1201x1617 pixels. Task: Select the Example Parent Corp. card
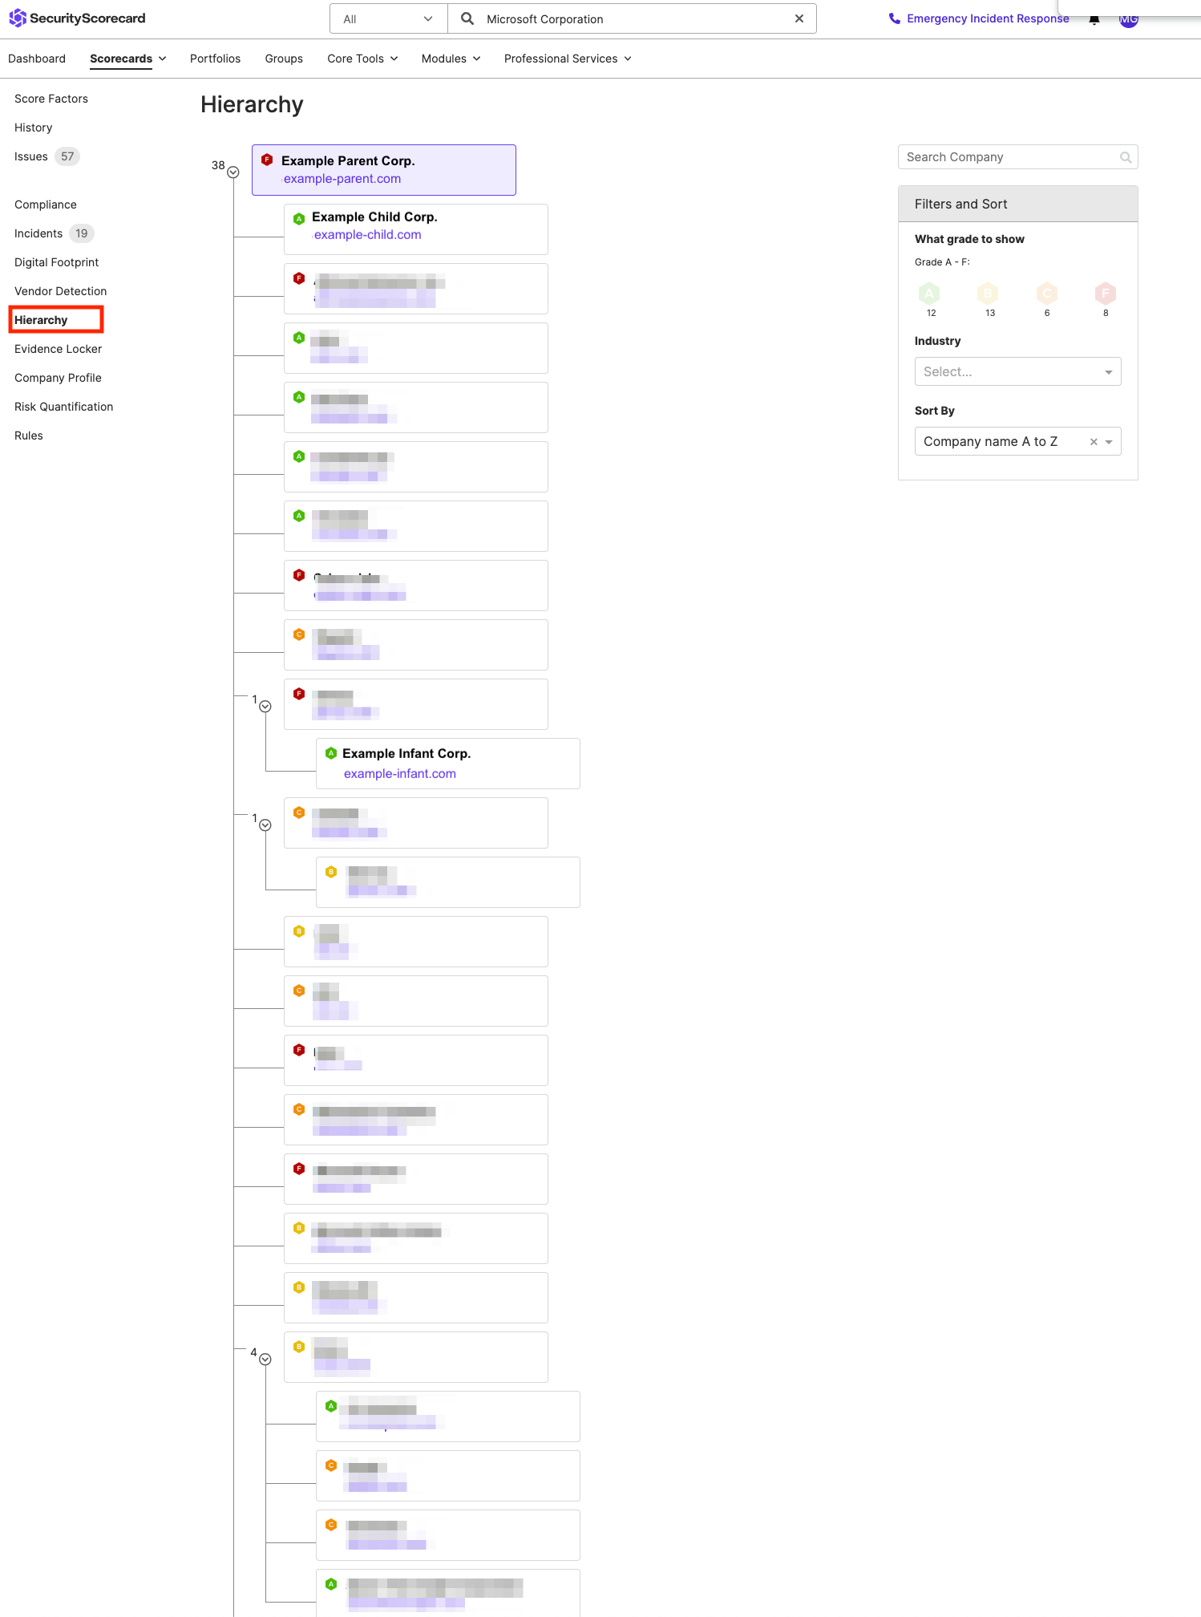(x=384, y=170)
